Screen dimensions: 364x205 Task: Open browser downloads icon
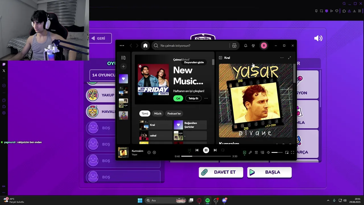354,11
